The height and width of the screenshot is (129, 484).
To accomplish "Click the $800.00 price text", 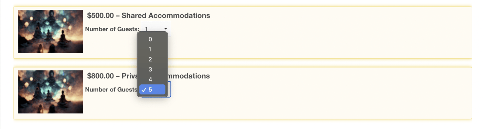I will pyautogui.click(x=100, y=76).
